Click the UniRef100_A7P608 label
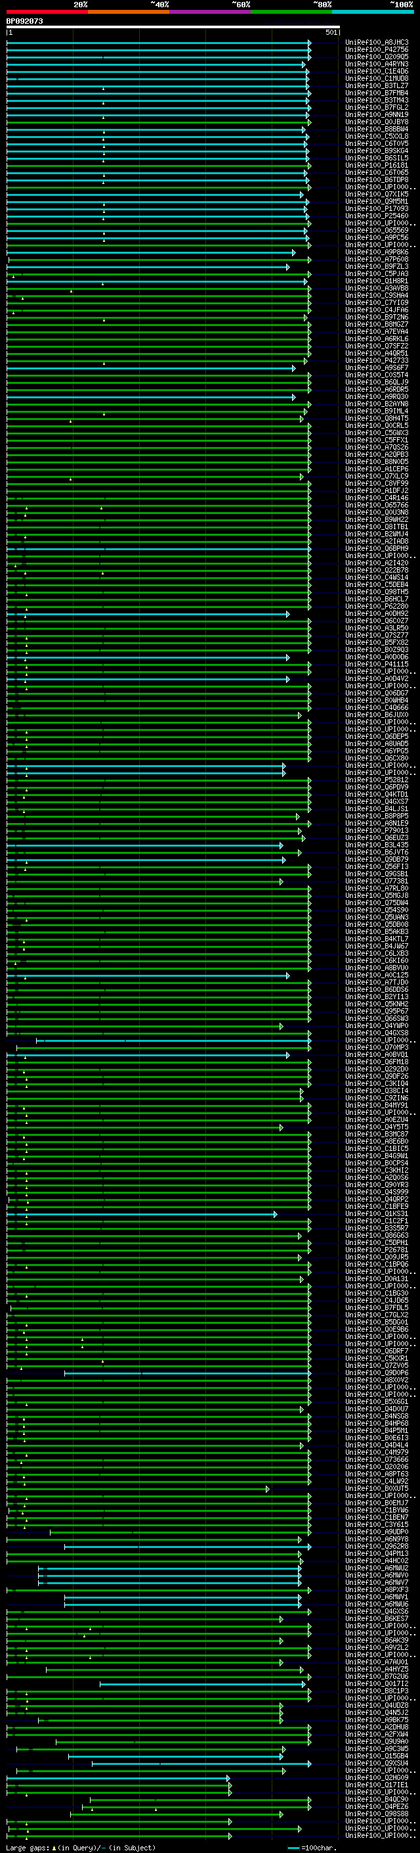Screen dimensions: 420x1853 [x=377, y=259]
